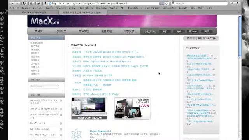Viewport: 249px width, 140px height.
Task: Go back with Safari's back arrow
Action: click(13, 3)
